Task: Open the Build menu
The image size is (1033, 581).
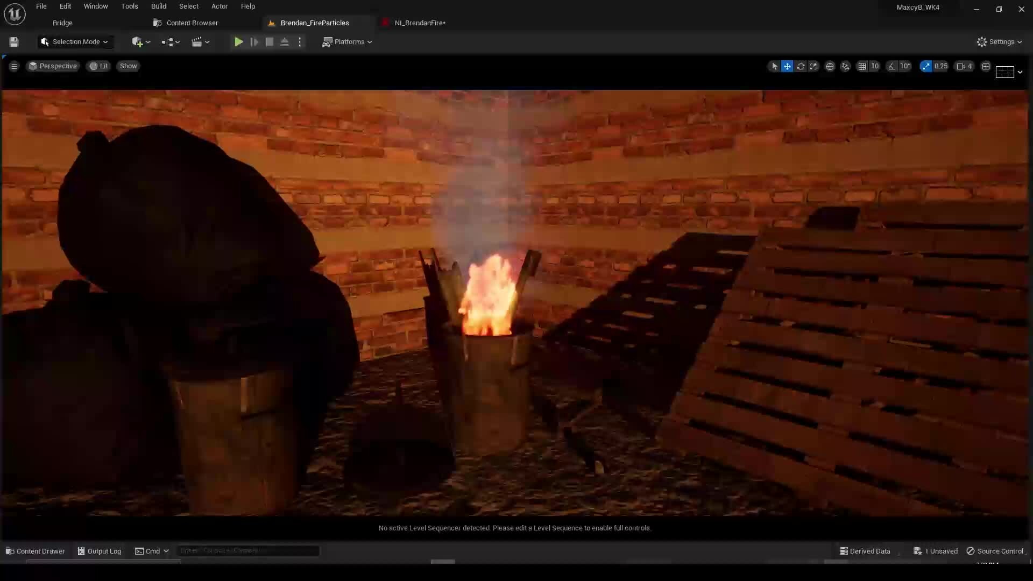Action: click(158, 6)
